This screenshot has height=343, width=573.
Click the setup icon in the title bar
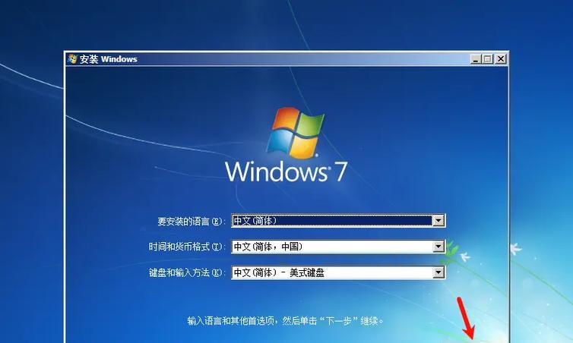(72, 58)
